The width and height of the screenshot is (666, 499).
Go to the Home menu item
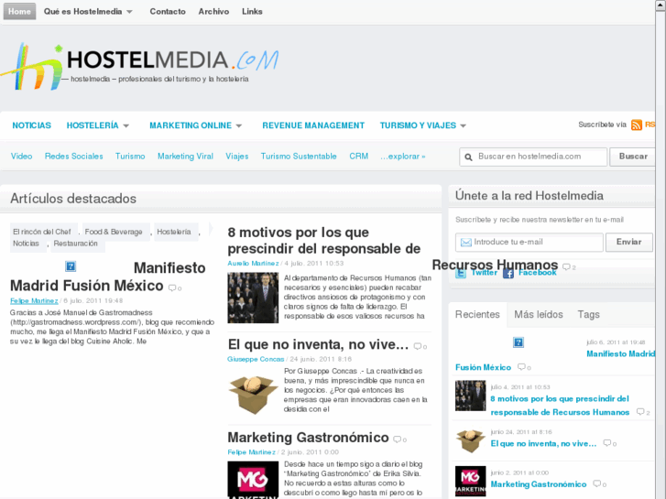(19, 12)
